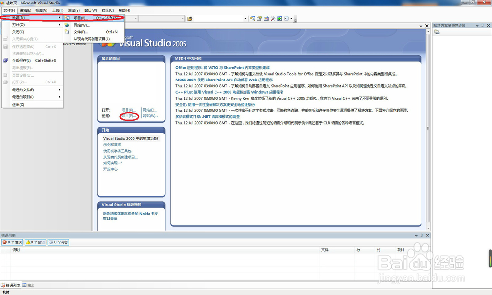492x295 pixels.
Task: Switch to the Output (输出) tab
Action: tap(28, 285)
